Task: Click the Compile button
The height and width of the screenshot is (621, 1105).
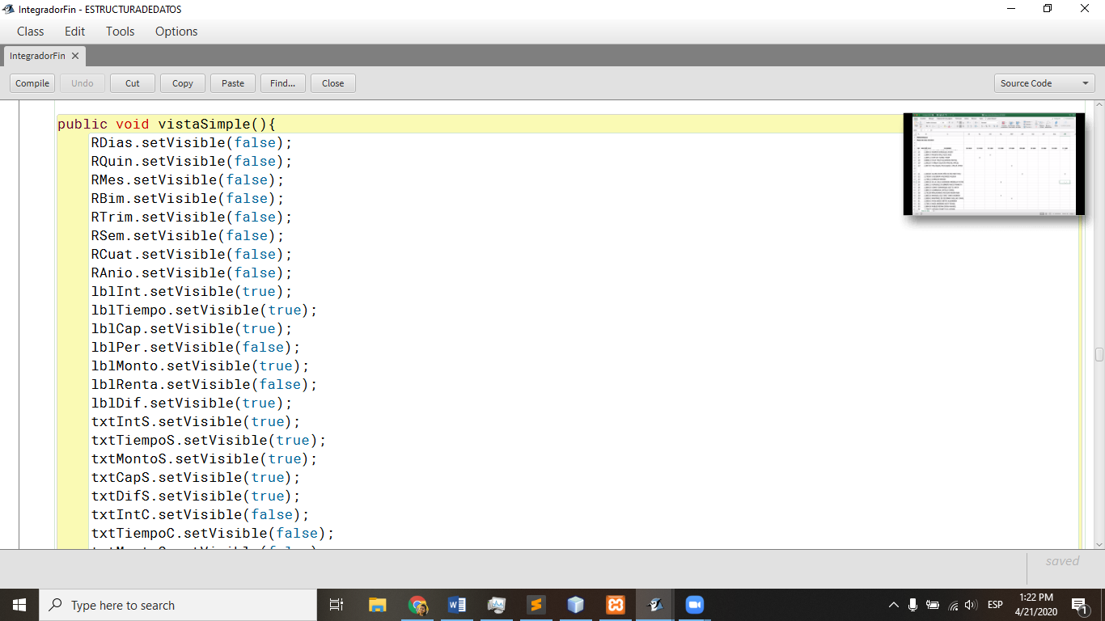Action: 32,83
